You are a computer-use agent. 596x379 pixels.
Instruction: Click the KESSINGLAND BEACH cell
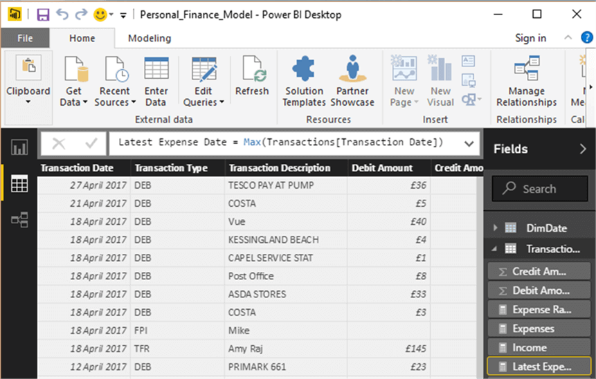pyautogui.click(x=286, y=240)
